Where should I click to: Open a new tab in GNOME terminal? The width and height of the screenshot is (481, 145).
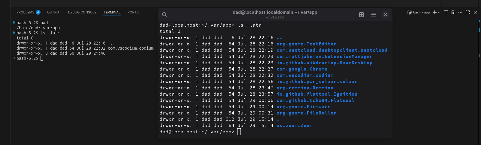(362, 15)
